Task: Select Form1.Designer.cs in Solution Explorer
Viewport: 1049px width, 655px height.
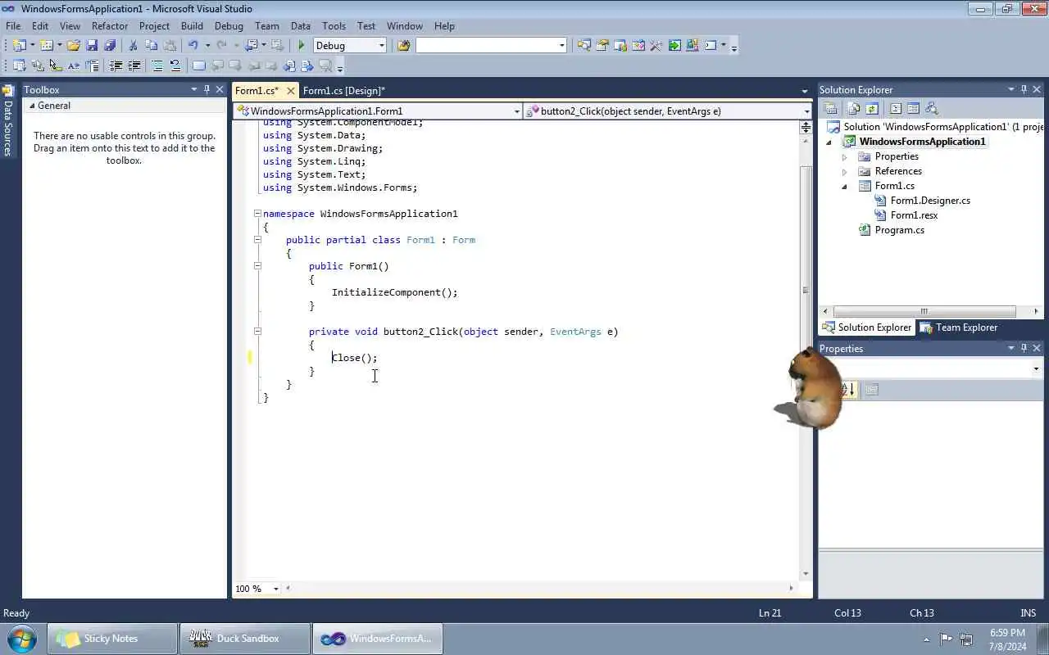Action: click(x=930, y=201)
